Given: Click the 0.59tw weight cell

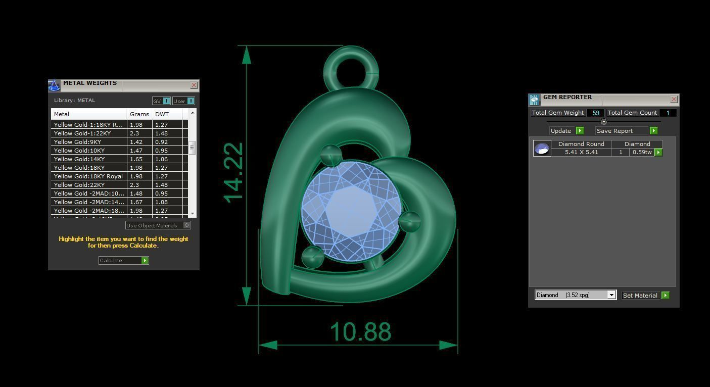Looking at the screenshot, I should (642, 152).
